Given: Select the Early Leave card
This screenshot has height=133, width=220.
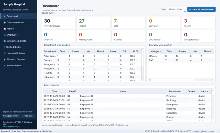Looking at the screenshot, I should click(x=164, y=23).
